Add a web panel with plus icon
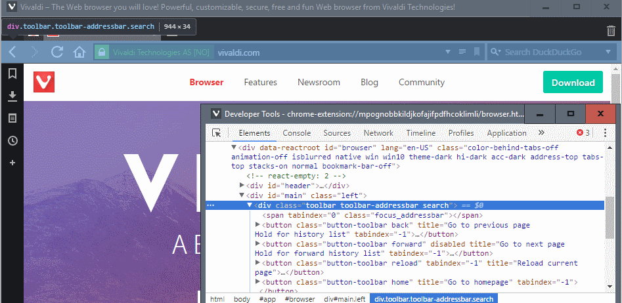Screen dimensions: 622x303 click(x=12, y=163)
